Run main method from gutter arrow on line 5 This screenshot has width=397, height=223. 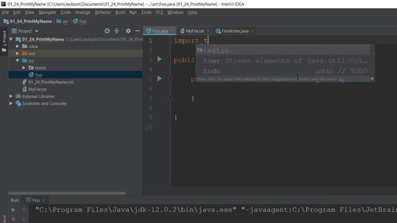tap(159, 79)
